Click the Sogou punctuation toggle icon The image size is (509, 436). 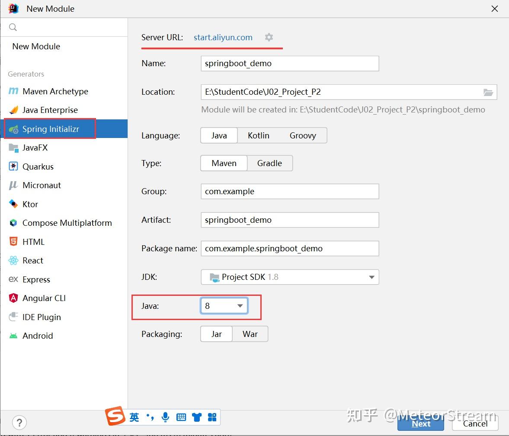150,417
